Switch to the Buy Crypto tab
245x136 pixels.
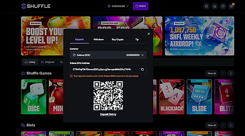(118, 39)
